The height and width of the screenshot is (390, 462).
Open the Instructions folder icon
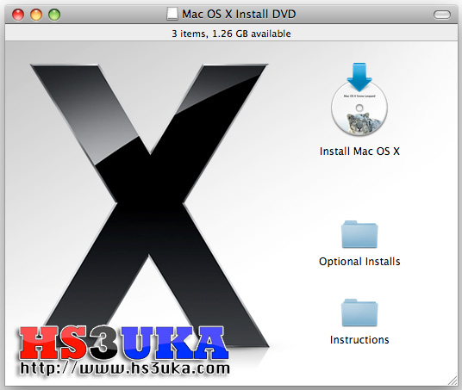point(359,313)
